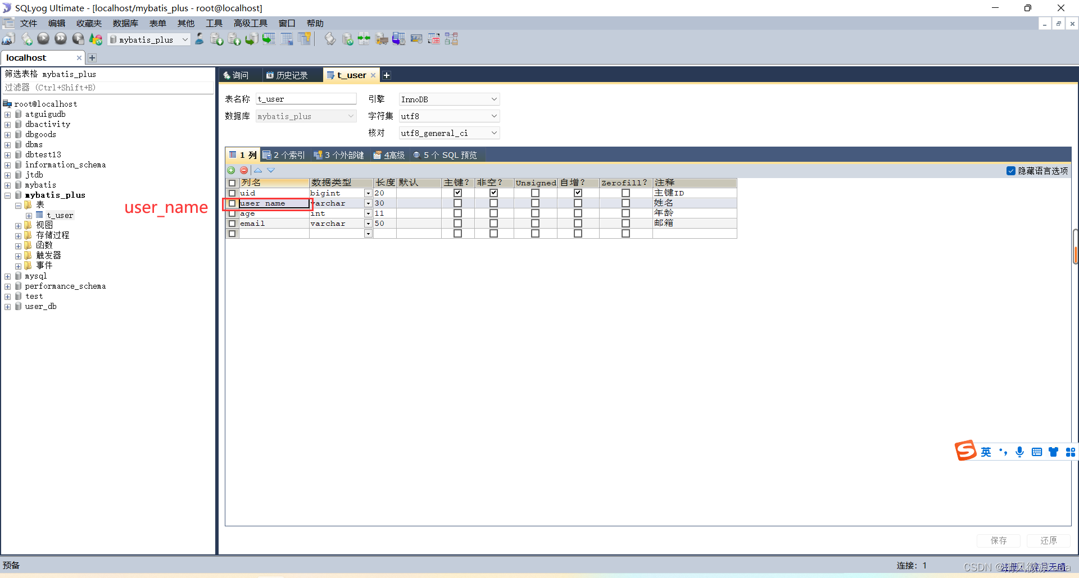Click the green add column icon

[x=231, y=170]
